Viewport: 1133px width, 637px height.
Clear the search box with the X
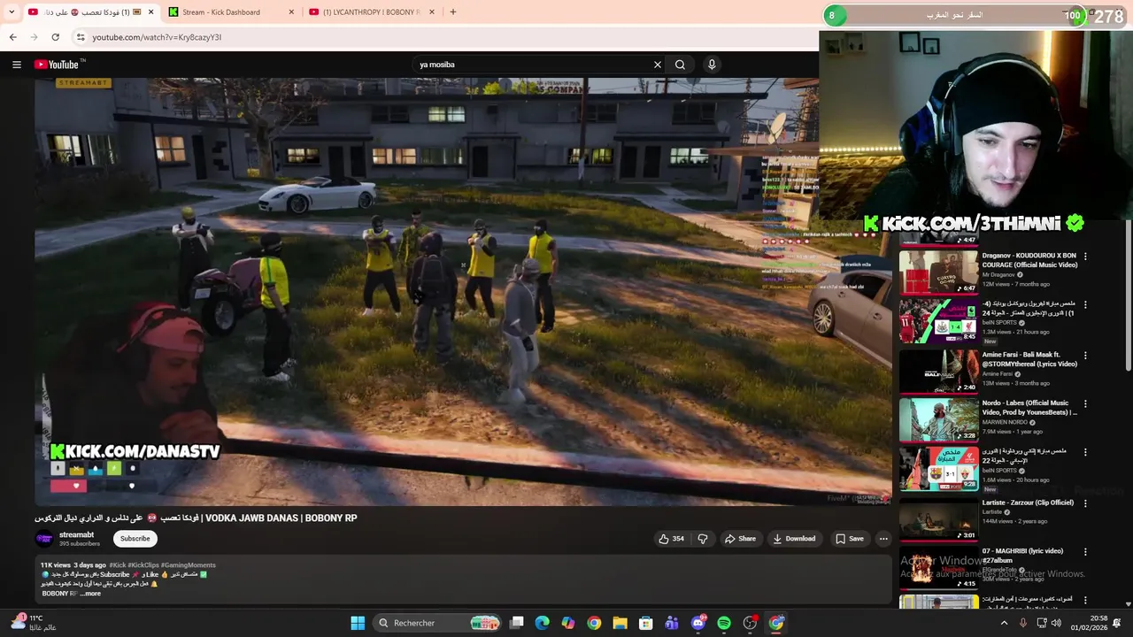pos(658,65)
